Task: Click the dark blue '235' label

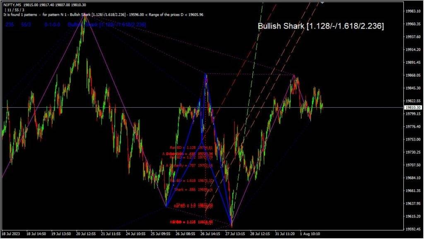Action: pos(10,24)
